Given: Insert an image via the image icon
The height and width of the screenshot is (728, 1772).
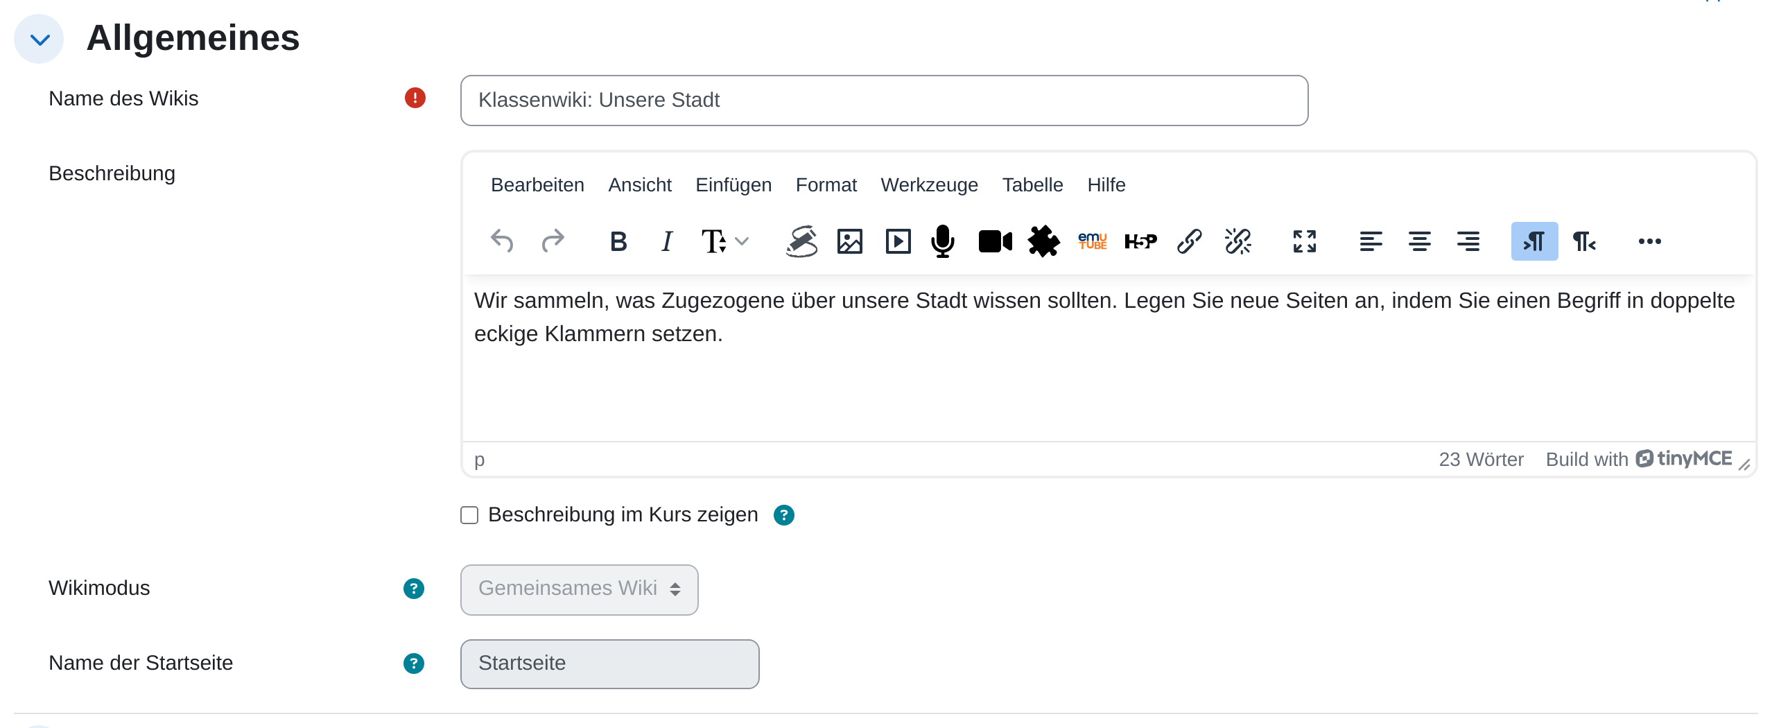Looking at the screenshot, I should (x=849, y=241).
